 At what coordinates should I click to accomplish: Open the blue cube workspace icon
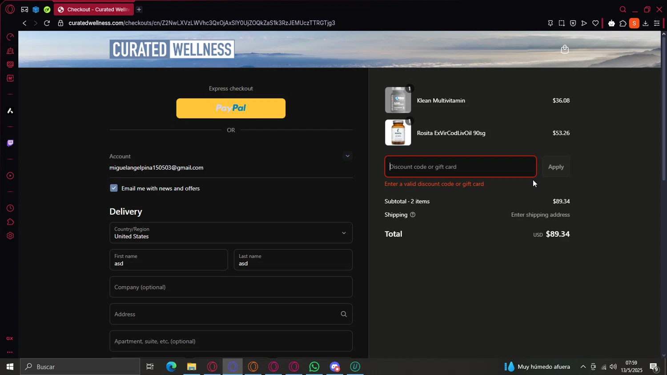pos(36,9)
